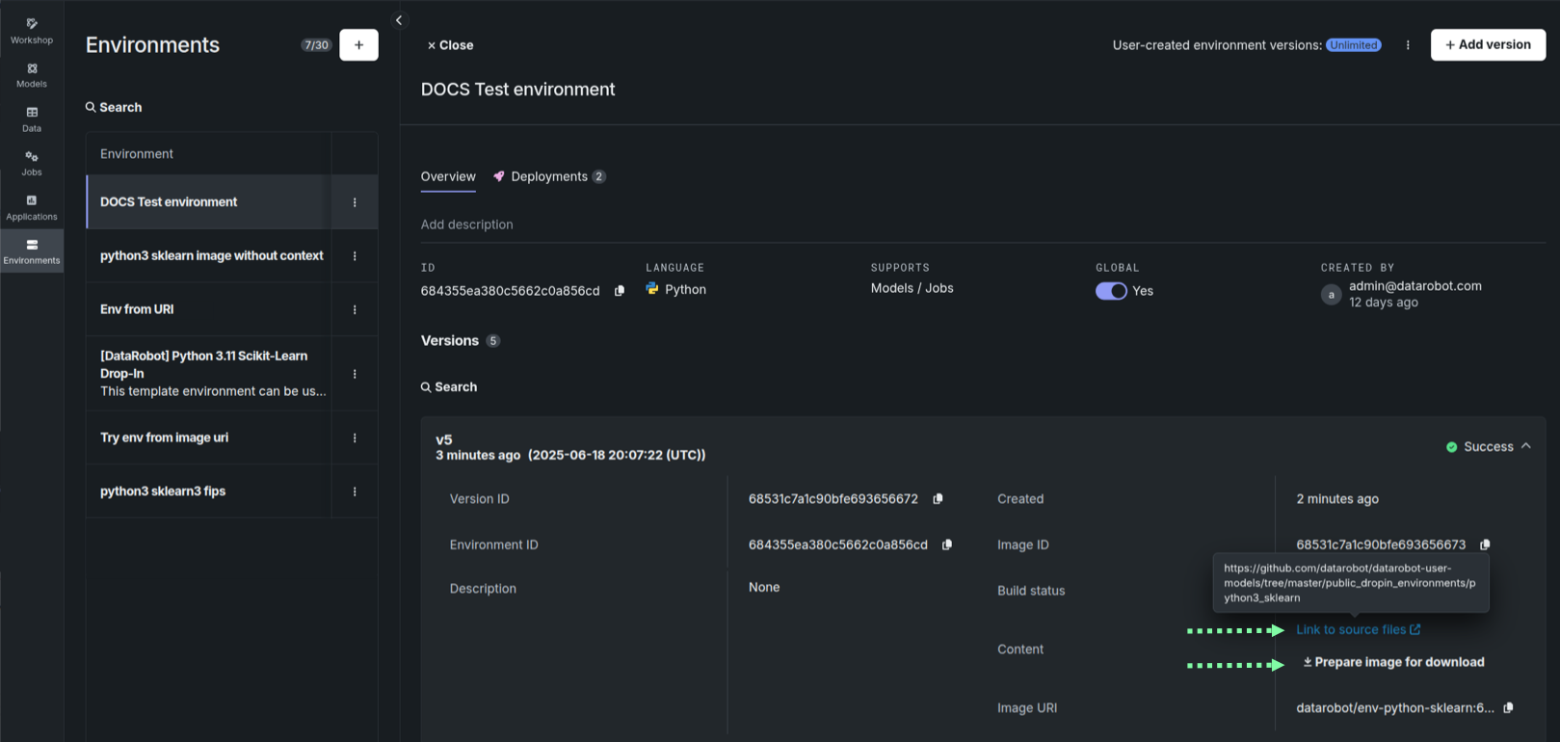1560x742 pixels.
Task: Open more options menu beside Add version
Action: pos(1408,45)
